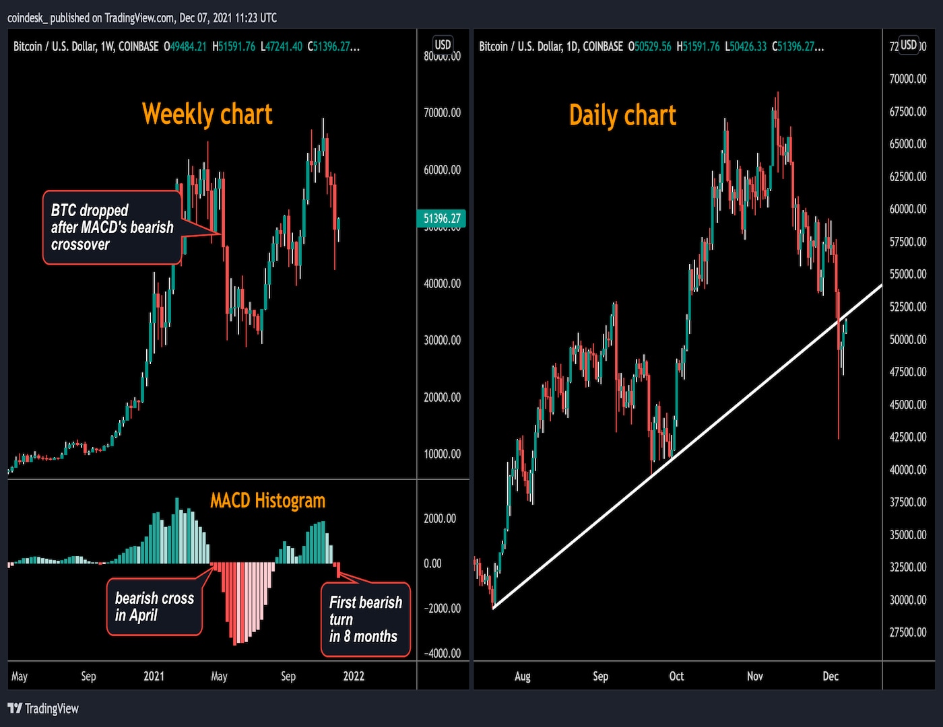The height and width of the screenshot is (727, 943).
Task: Click the 2021 label on weekly time axis
Action: point(154,676)
